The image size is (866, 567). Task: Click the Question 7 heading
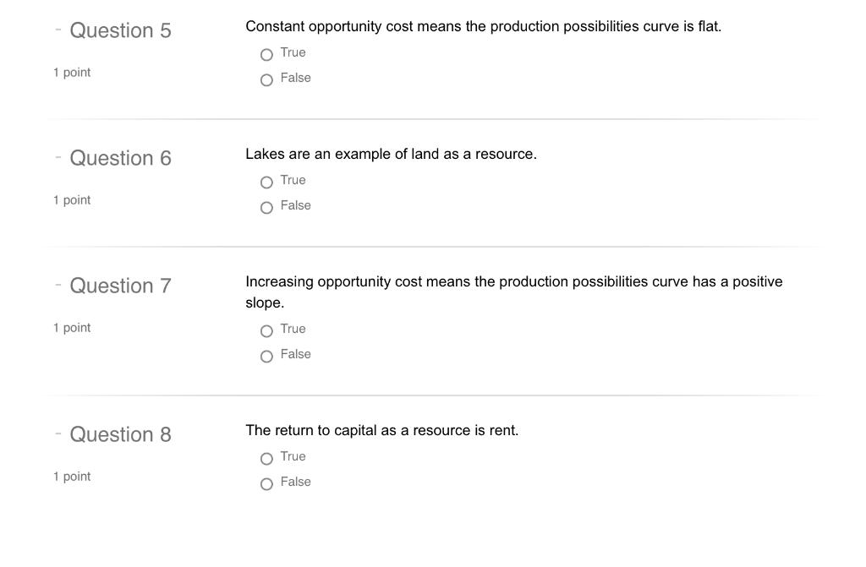(x=120, y=286)
